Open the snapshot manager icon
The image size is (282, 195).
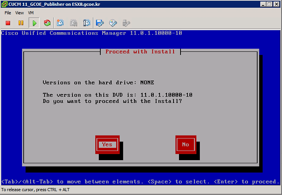pos(87,23)
